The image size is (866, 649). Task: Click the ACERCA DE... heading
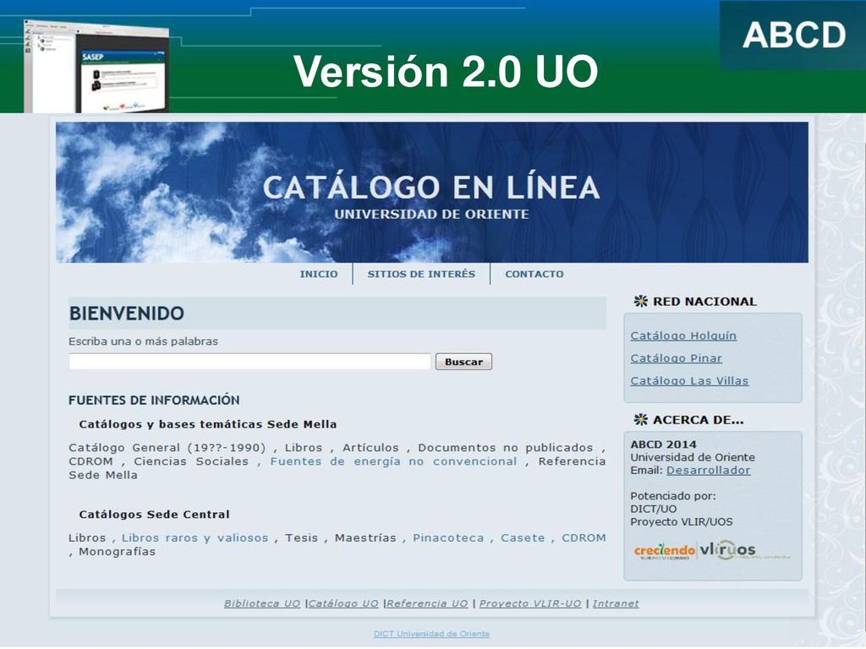click(x=698, y=421)
